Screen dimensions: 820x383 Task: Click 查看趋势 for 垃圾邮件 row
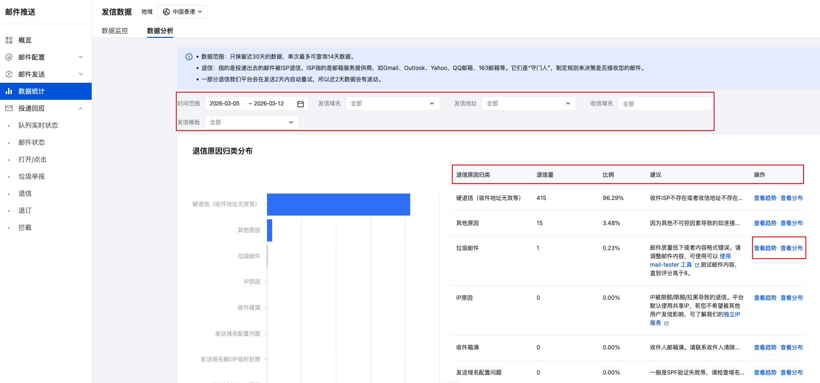pyautogui.click(x=765, y=248)
